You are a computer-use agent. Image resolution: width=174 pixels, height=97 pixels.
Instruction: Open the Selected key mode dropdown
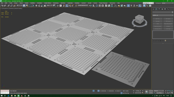[x=159, y=91]
